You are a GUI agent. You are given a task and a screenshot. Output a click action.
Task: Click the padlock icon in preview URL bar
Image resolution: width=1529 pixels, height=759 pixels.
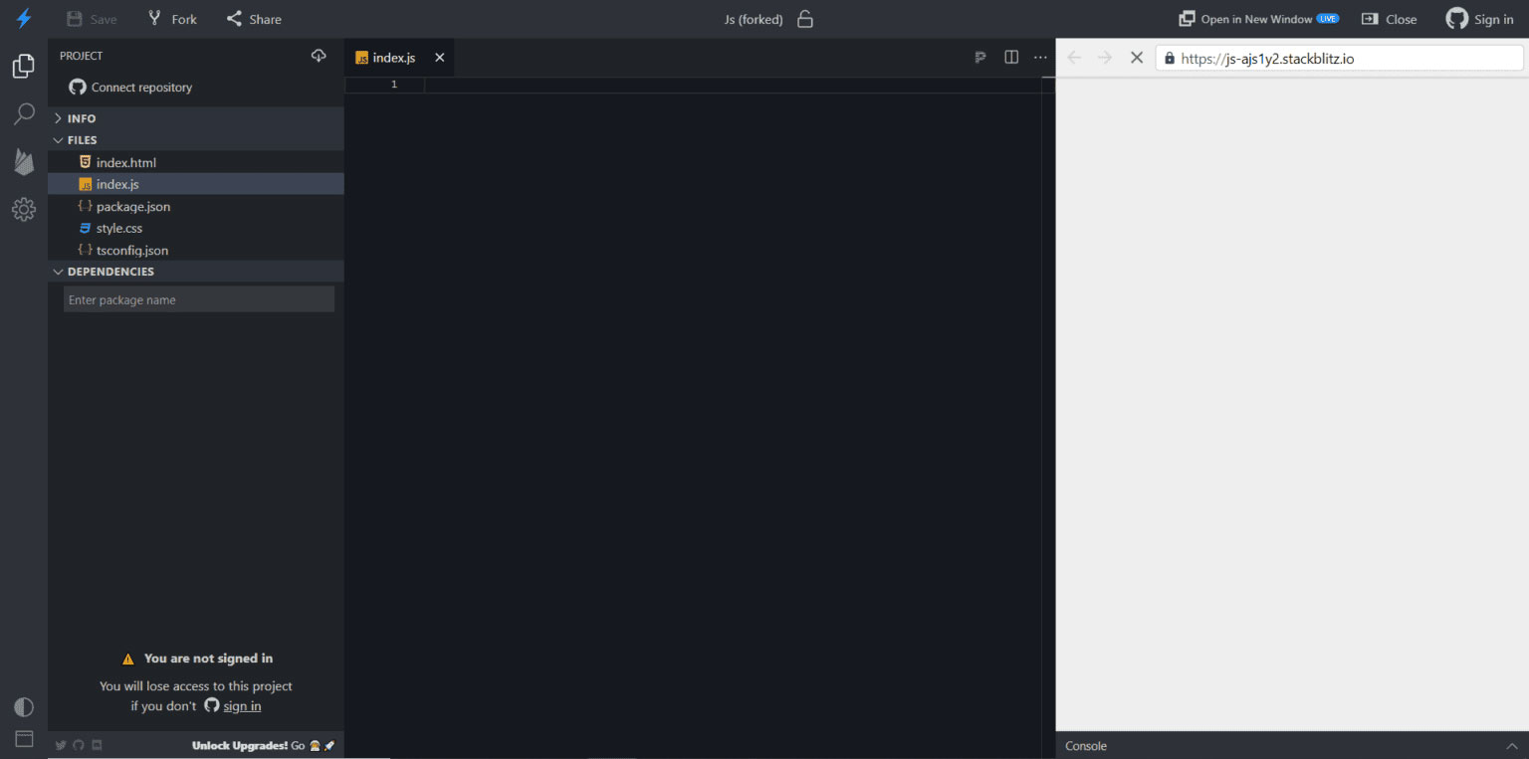1170,58
